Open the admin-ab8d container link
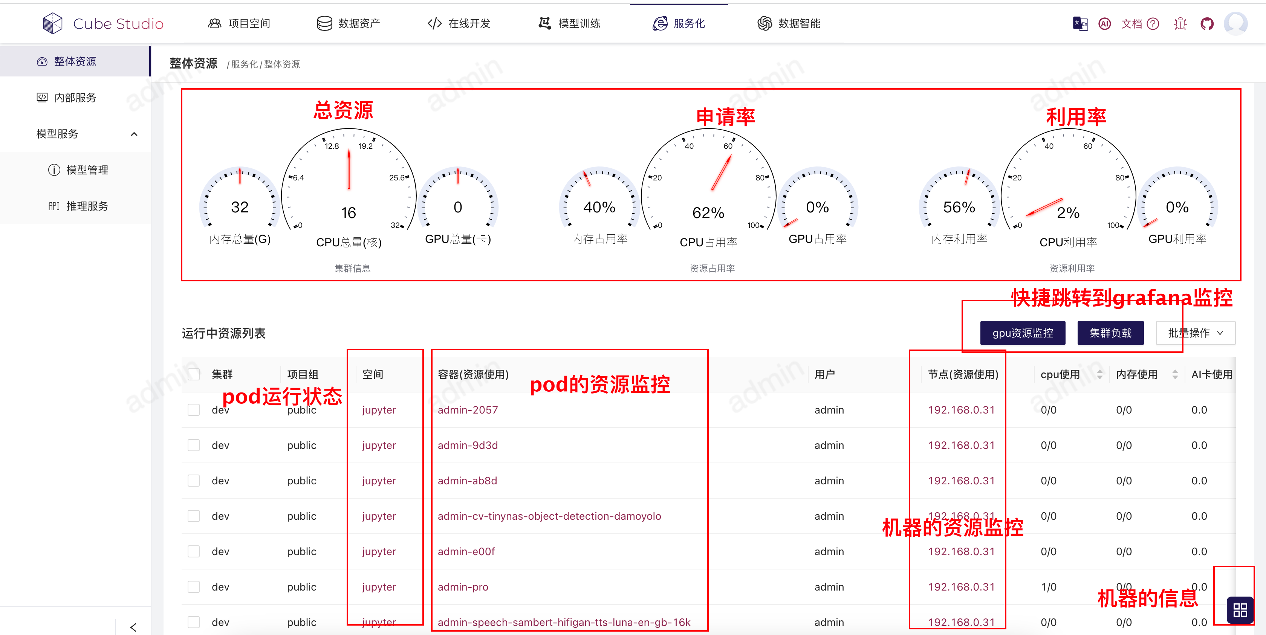The width and height of the screenshot is (1266, 635). (x=467, y=480)
